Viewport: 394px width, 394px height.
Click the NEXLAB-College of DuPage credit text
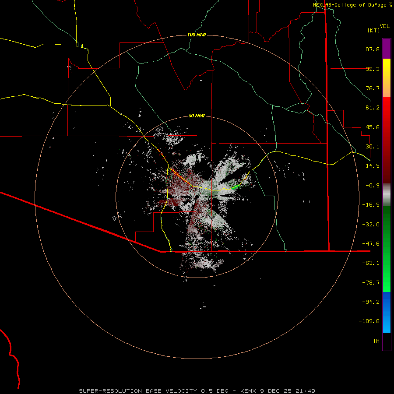pos(352,5)
